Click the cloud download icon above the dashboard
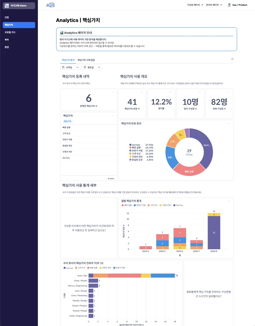This screenshot has width=255, height=326. (x=232, y=59)
